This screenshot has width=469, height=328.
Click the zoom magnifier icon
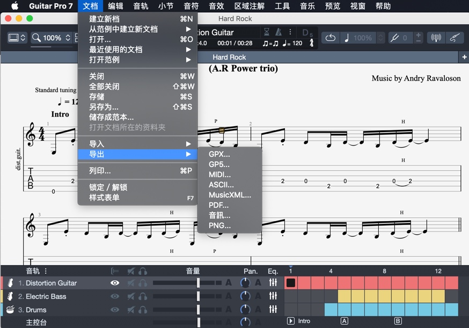(x=36, y=38)
